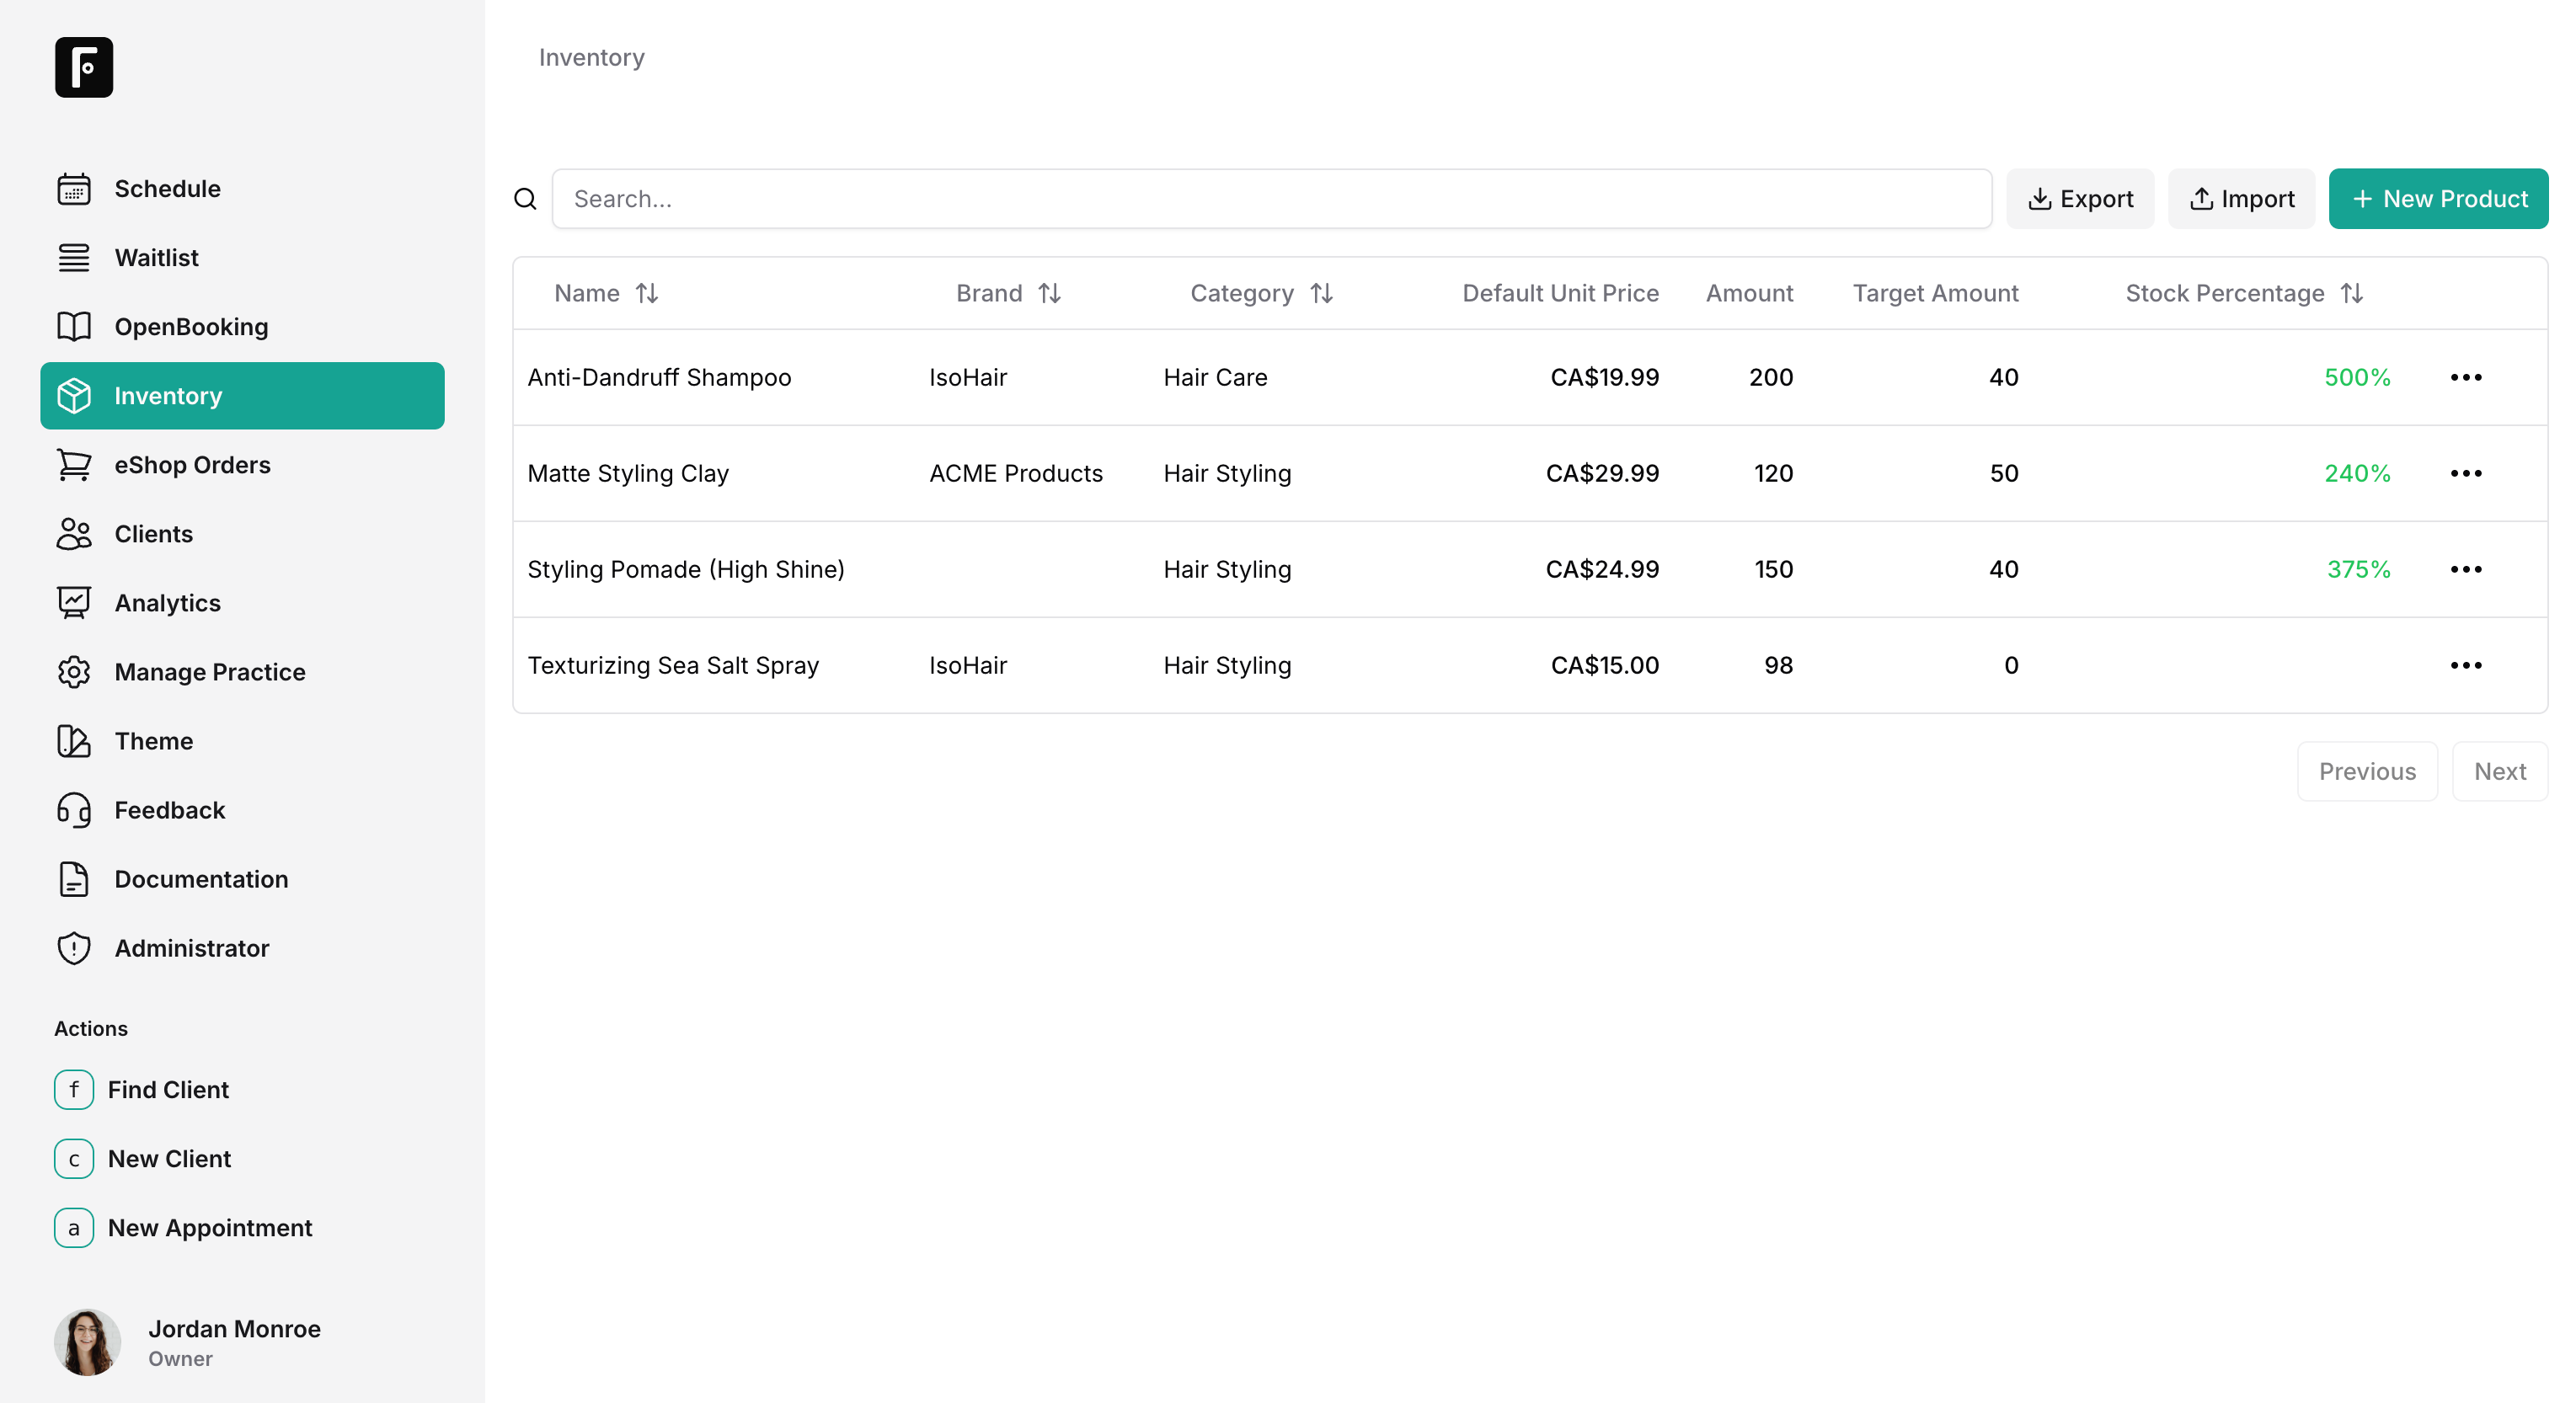Click the app logo at top left
This screenshot has height=1403, width=2576.
point(84,67)
